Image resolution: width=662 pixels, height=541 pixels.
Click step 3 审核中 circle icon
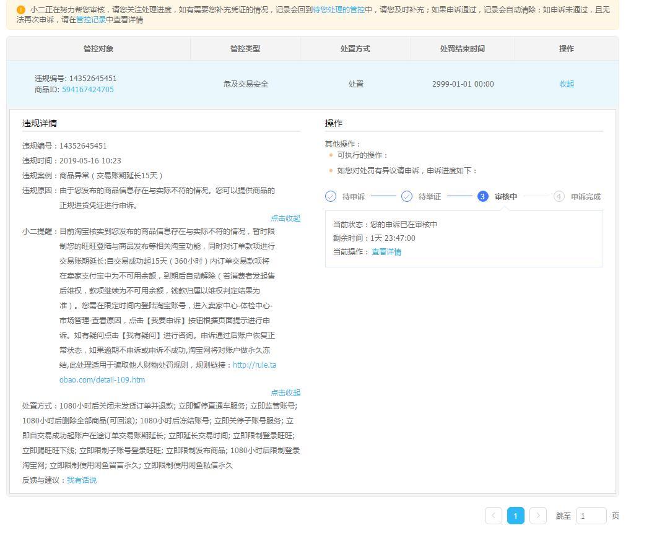click(482, 196)
